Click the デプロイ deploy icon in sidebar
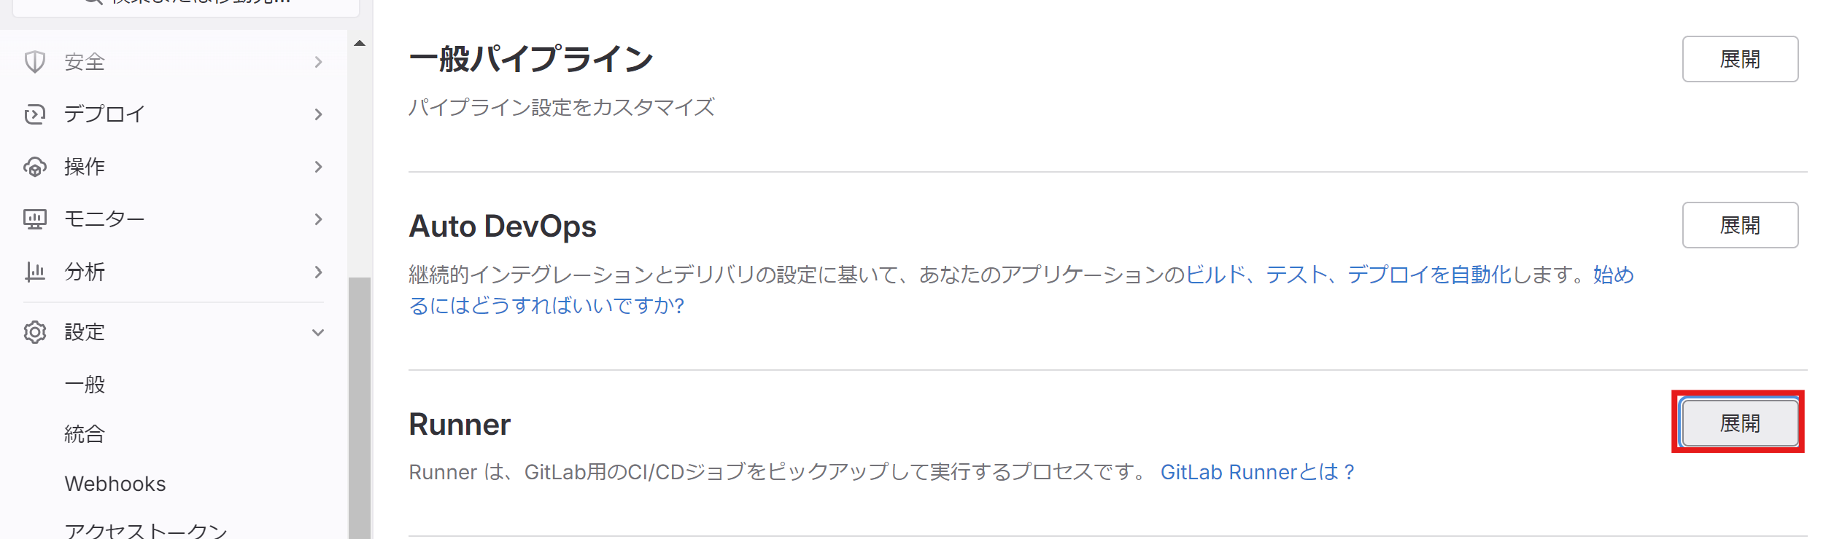1834x539 pixels. pos(35,114)
